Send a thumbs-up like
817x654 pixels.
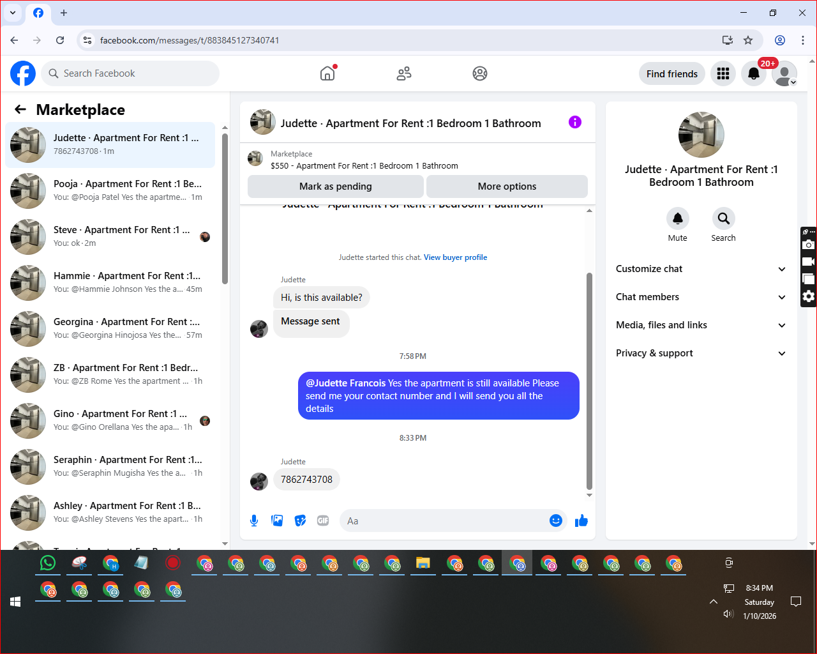(x=581, y=521)
